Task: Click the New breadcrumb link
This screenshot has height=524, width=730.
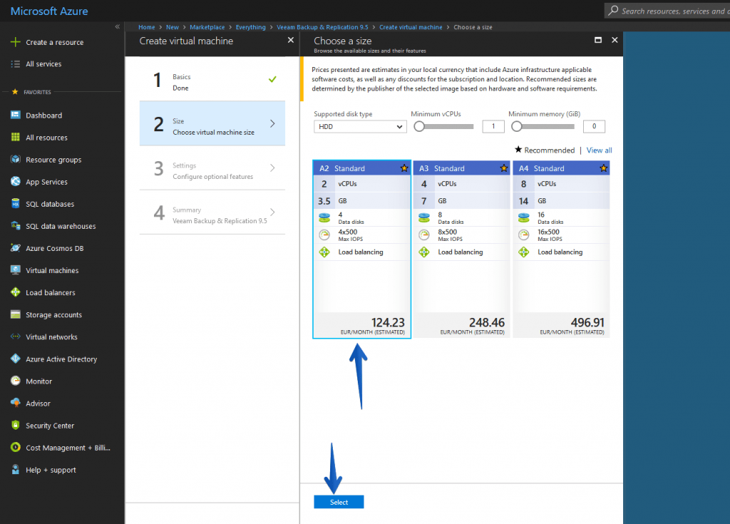Action: pos(173,27)
